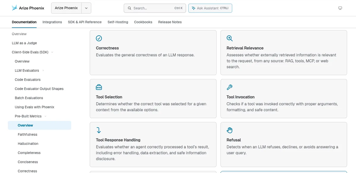Image resolution: width=356 pixels, height=173 pixels.
Task: Open the Completeness sidebar page
Action: 29,153
